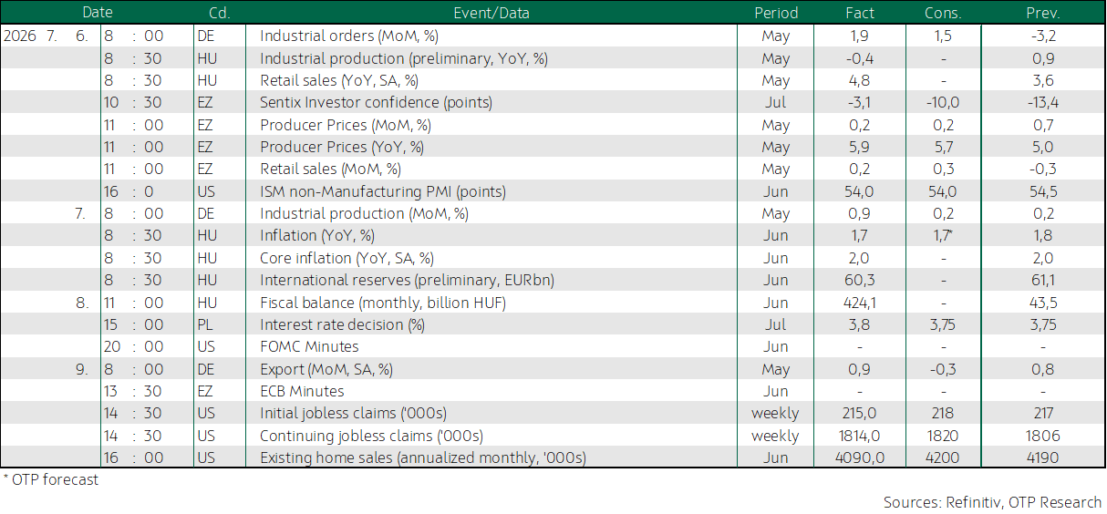1107x514 pixels.
Task: Click the Core inflation (YoY, SA, %) event
Action: click(x=347, y=258)
